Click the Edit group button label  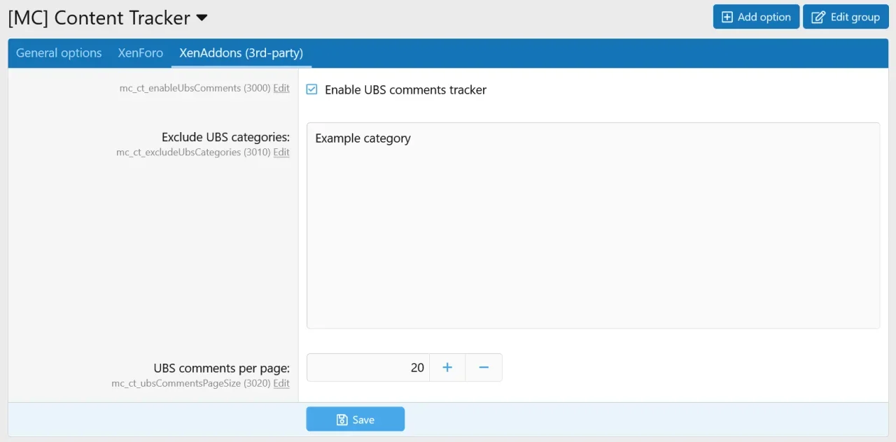pos(855,17)
